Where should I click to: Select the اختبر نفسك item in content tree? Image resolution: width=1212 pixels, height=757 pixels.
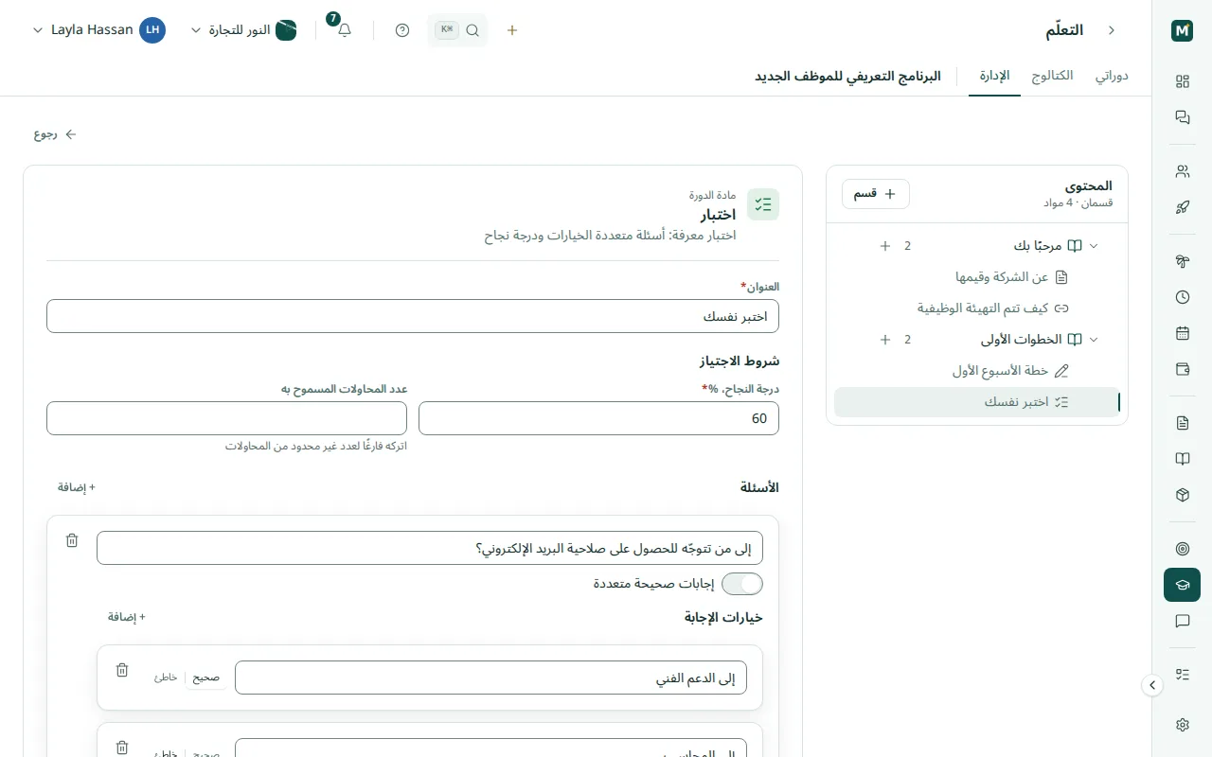(x=977, y=402)
